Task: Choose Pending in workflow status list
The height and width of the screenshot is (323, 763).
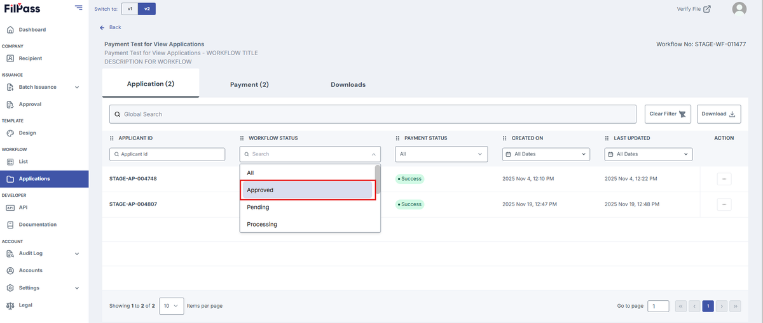Action: click(307, 207)
